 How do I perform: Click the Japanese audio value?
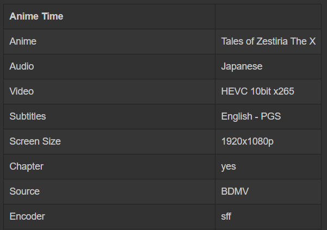point(242,66)
